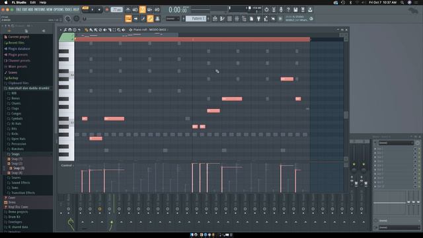423x238 pixels.
Task: Click the plug icon in shortcut toolbar
Action: point(258,19)
